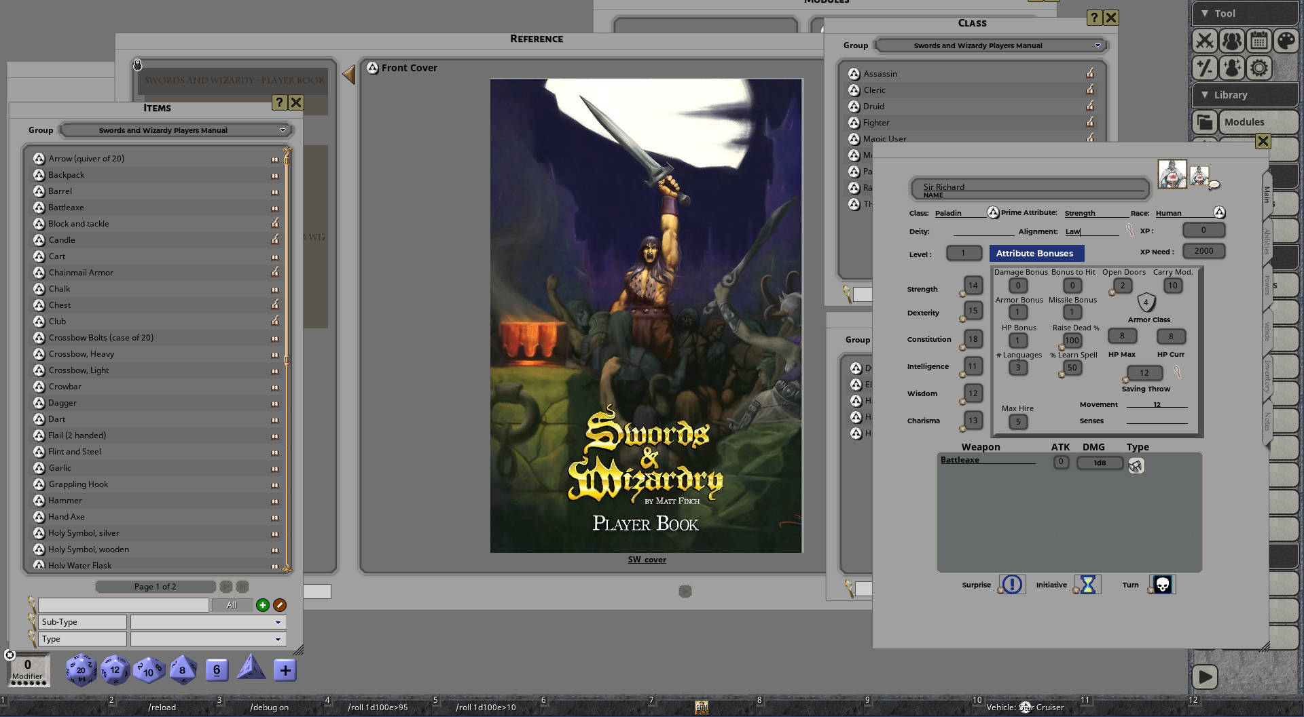
Task: Switch to the Inventory character sheet tab
Action: point(1267,376)
